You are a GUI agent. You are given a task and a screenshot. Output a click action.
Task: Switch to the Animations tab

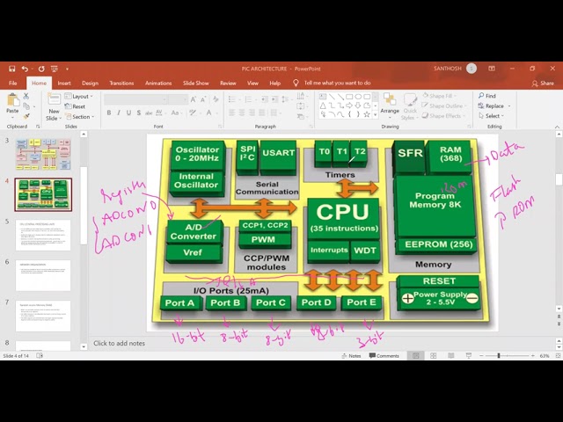(158, 83)
